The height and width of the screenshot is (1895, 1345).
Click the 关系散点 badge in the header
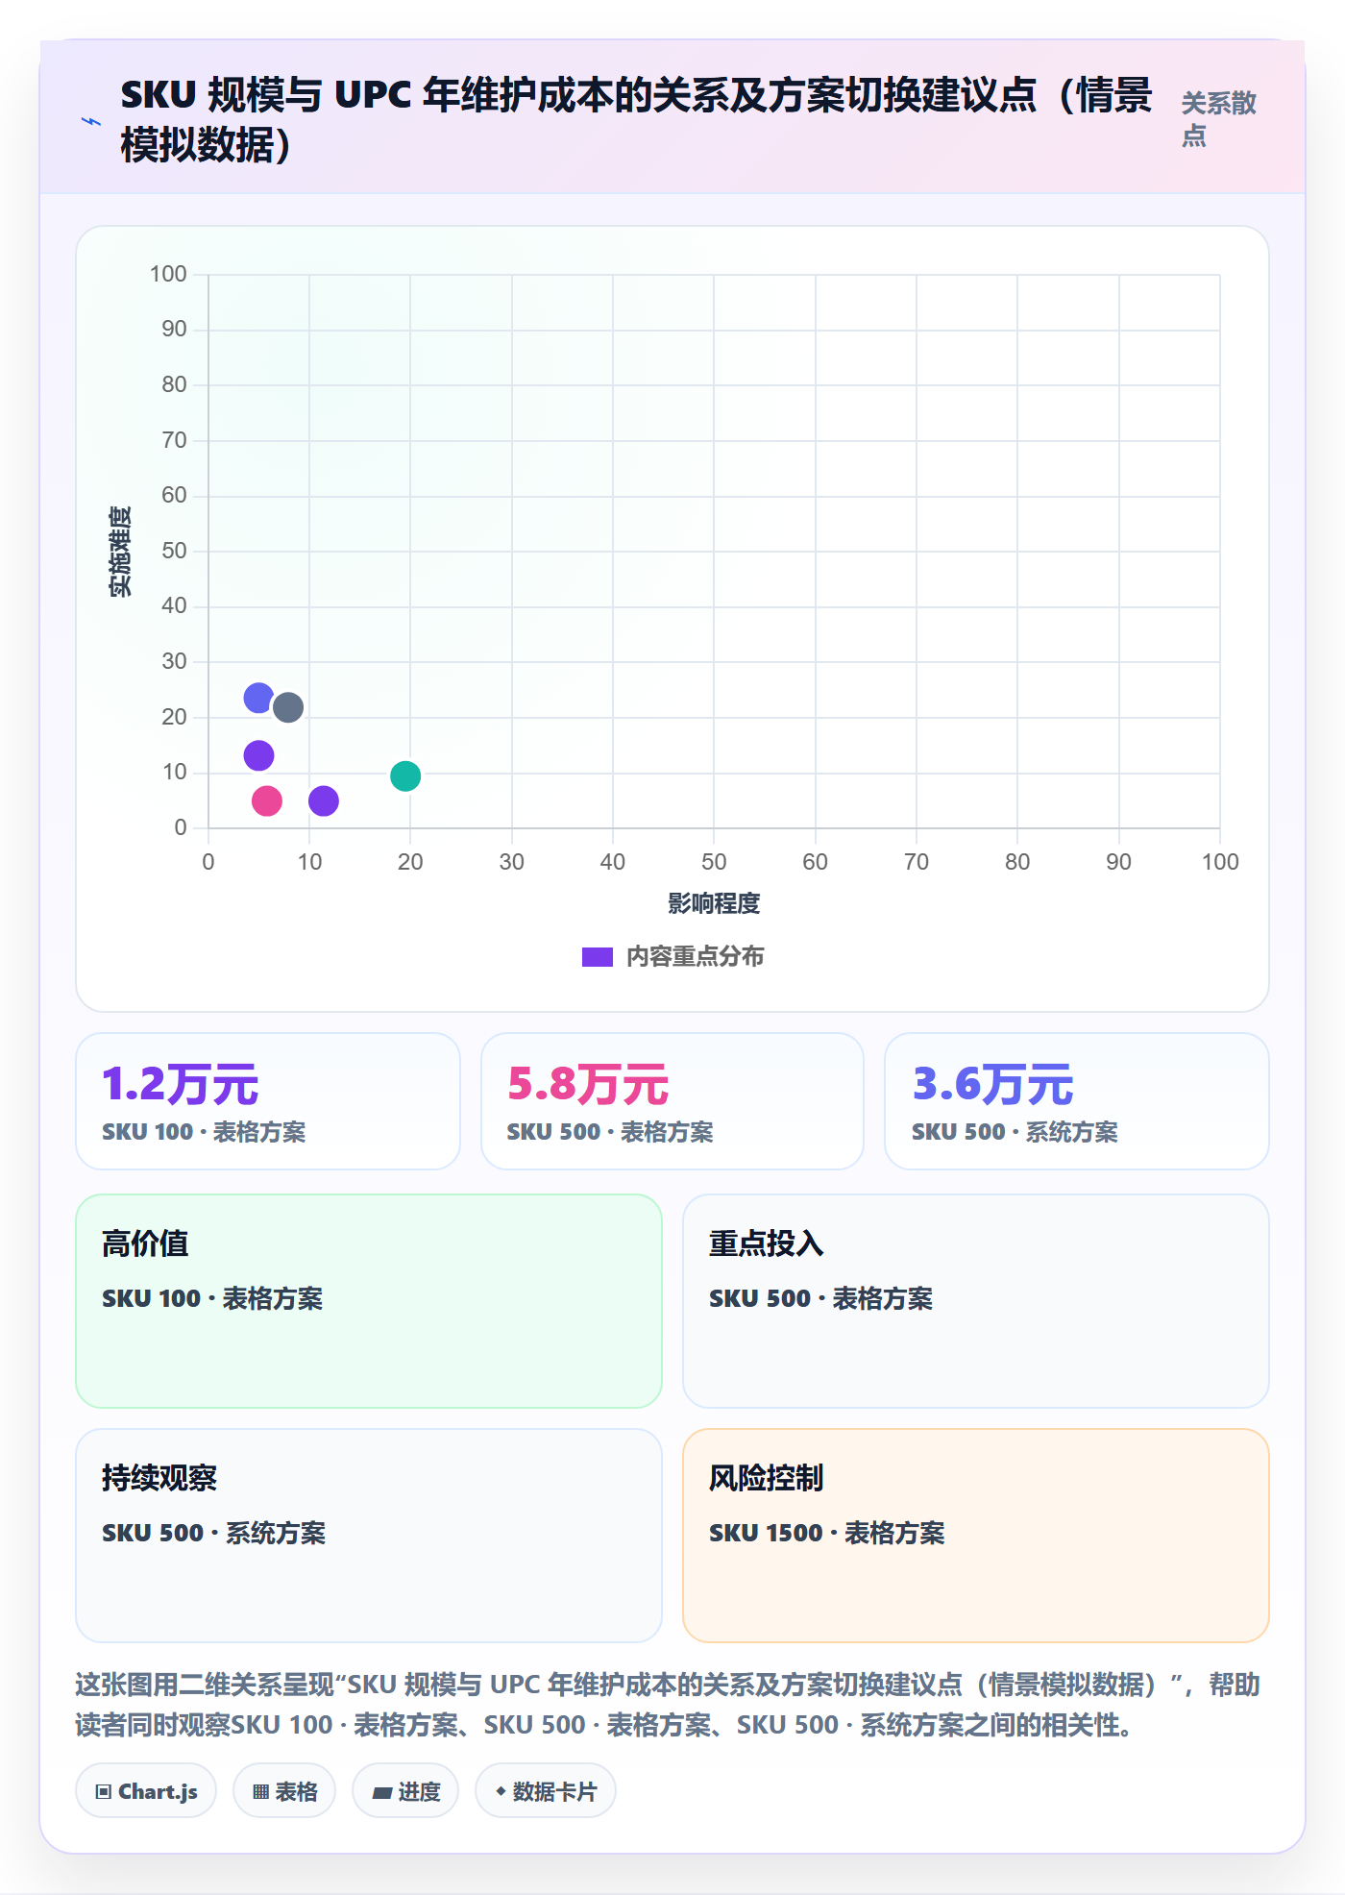click(1218, 119)
